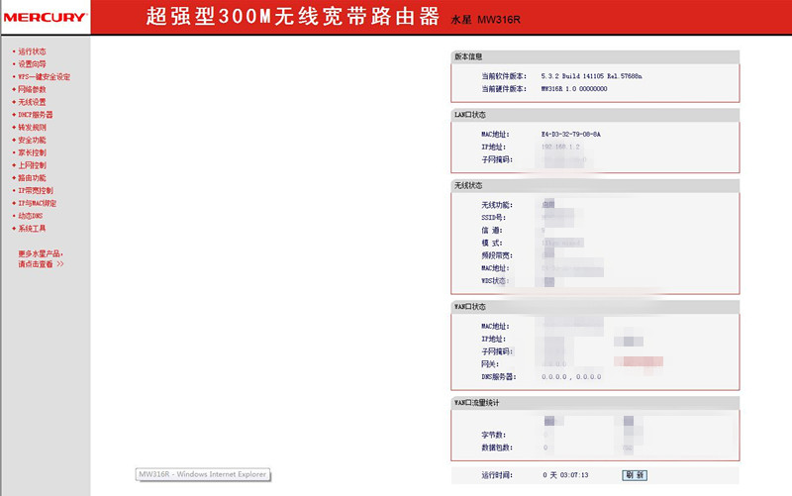Screen dimensions: 792x496
Task: Click the MW316R - Windows Internet Explorer tooltip
Action: 203,474
